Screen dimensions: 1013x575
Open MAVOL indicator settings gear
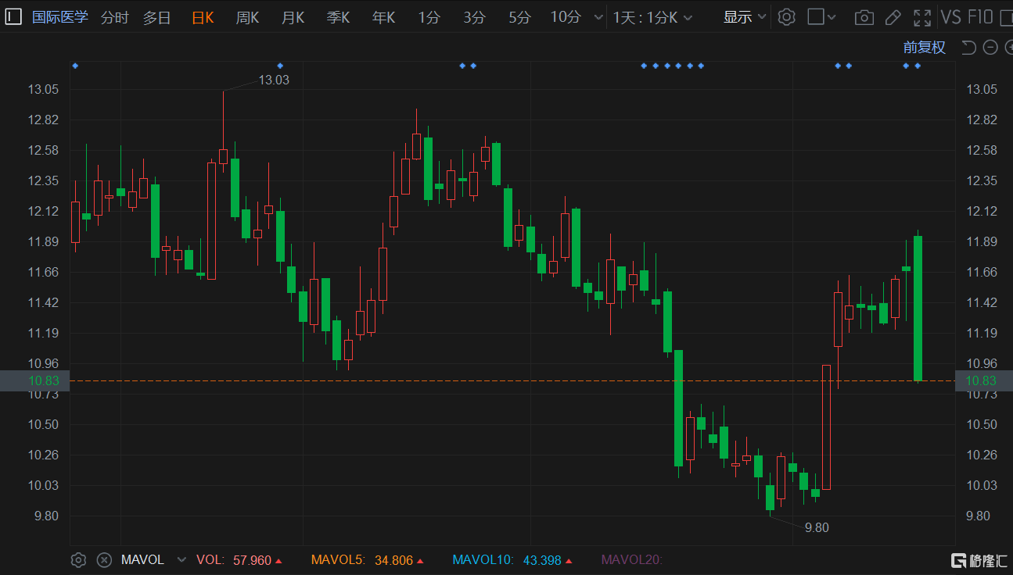pyautogui.click(x=78, y=560)
